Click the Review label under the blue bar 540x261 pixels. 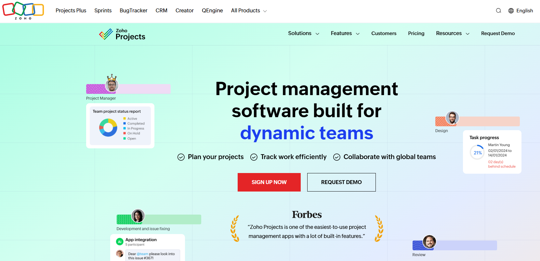[419, 255]
